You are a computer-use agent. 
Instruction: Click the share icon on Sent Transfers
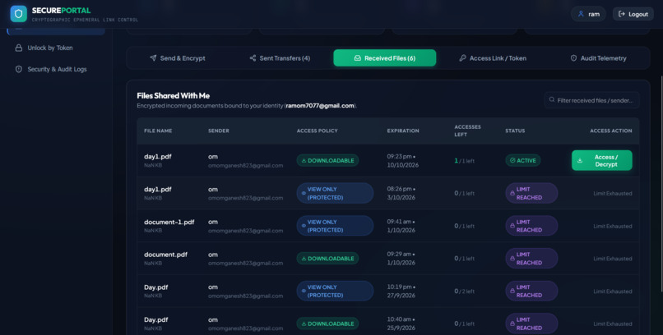pos(253,57)
